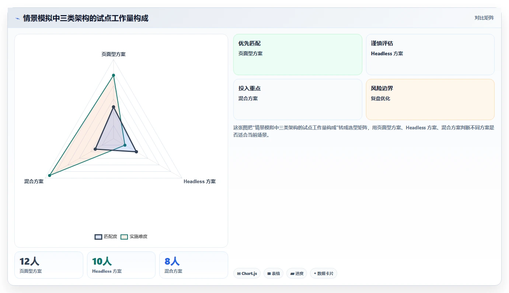This screenshot has width=509, height=293.
Task: Click the 进度 tag chip
Action: click(297, 273)
